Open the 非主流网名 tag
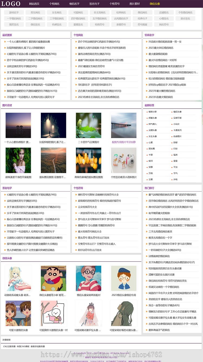Screen dimensions: 203x362 pos(100,12)
